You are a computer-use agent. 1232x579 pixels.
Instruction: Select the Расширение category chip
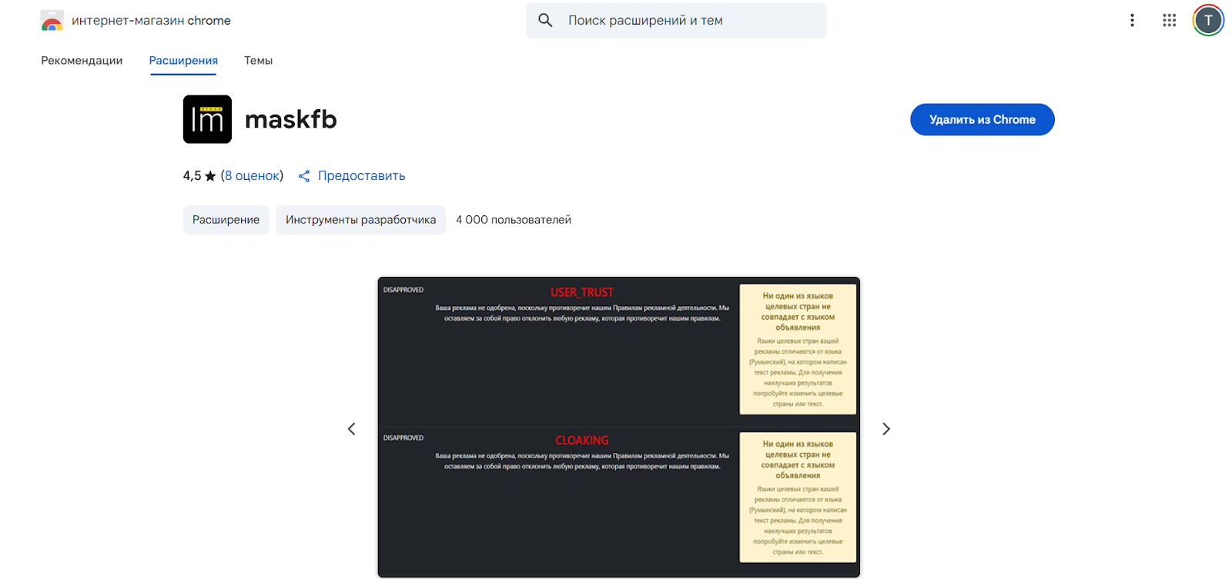point(226,220)
